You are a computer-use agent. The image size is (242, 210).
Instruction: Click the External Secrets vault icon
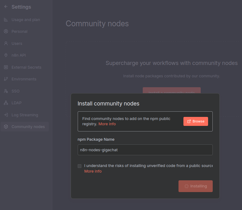pyautogui.click(x=6, y=67)
